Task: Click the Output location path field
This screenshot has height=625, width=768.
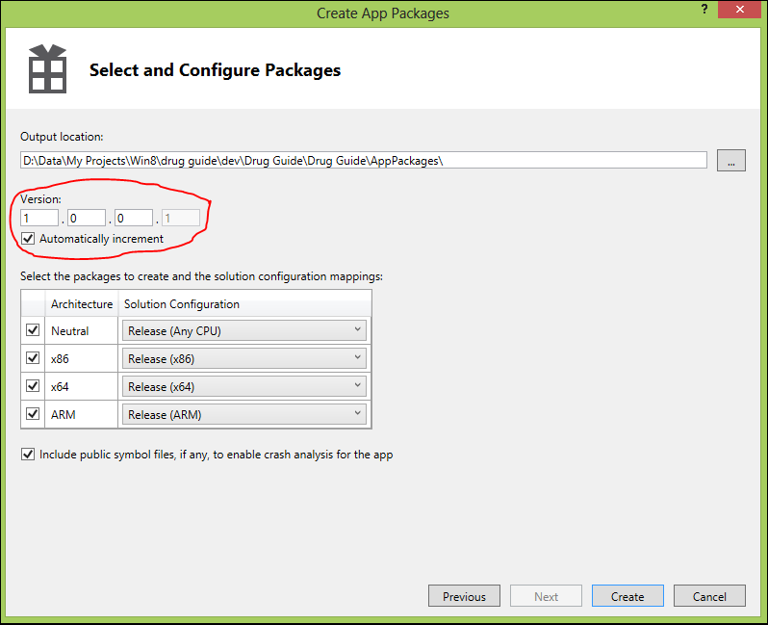Action: [363, 161]
